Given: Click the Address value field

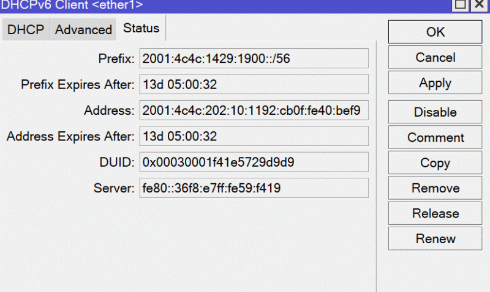Looking at the screenshot, I should click(254, 110).
